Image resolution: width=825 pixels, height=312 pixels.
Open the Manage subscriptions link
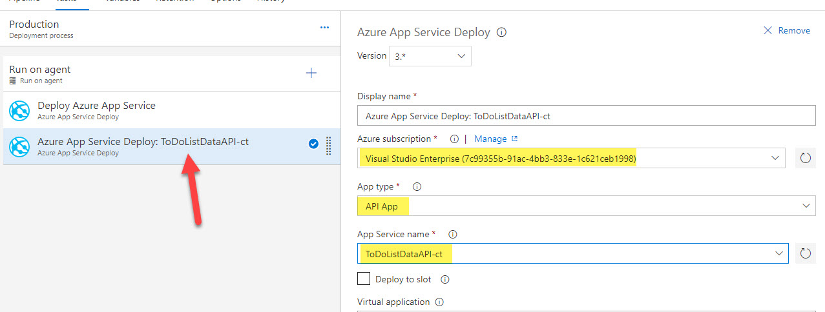(x=496, y=139)
